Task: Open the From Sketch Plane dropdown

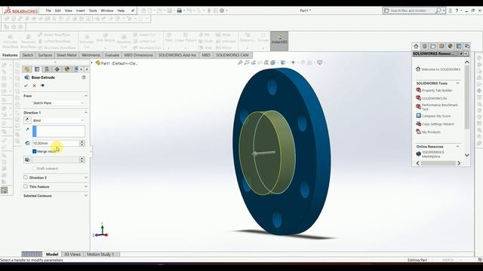Action: pos(59,103)
